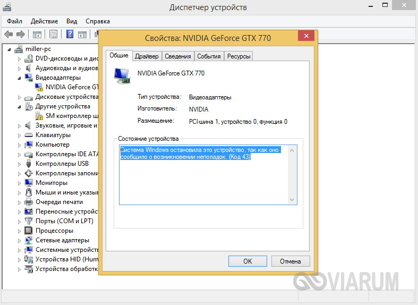
Task: Select the Переносные устройства tree row
Action: [x=61, y=211]
